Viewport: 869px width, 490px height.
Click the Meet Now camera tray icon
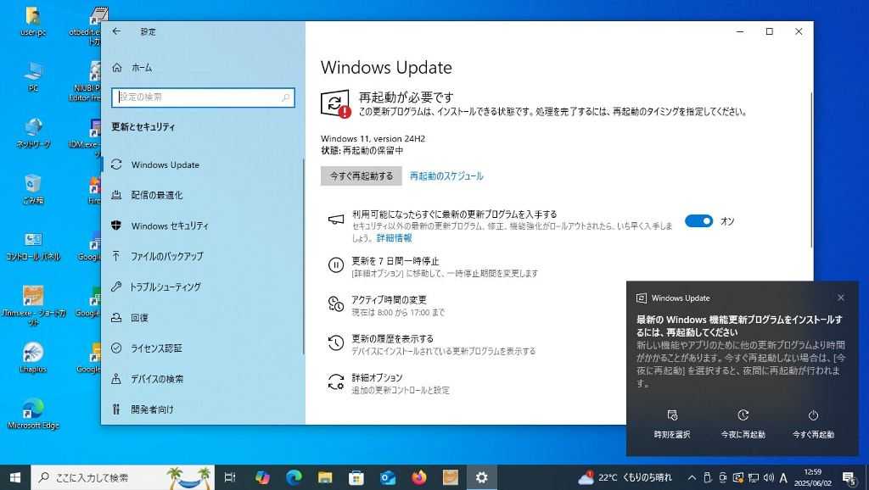[723, 477]
